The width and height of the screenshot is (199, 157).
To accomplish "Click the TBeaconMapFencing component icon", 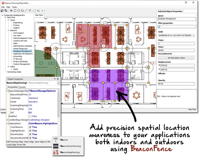I will point(56,152).
